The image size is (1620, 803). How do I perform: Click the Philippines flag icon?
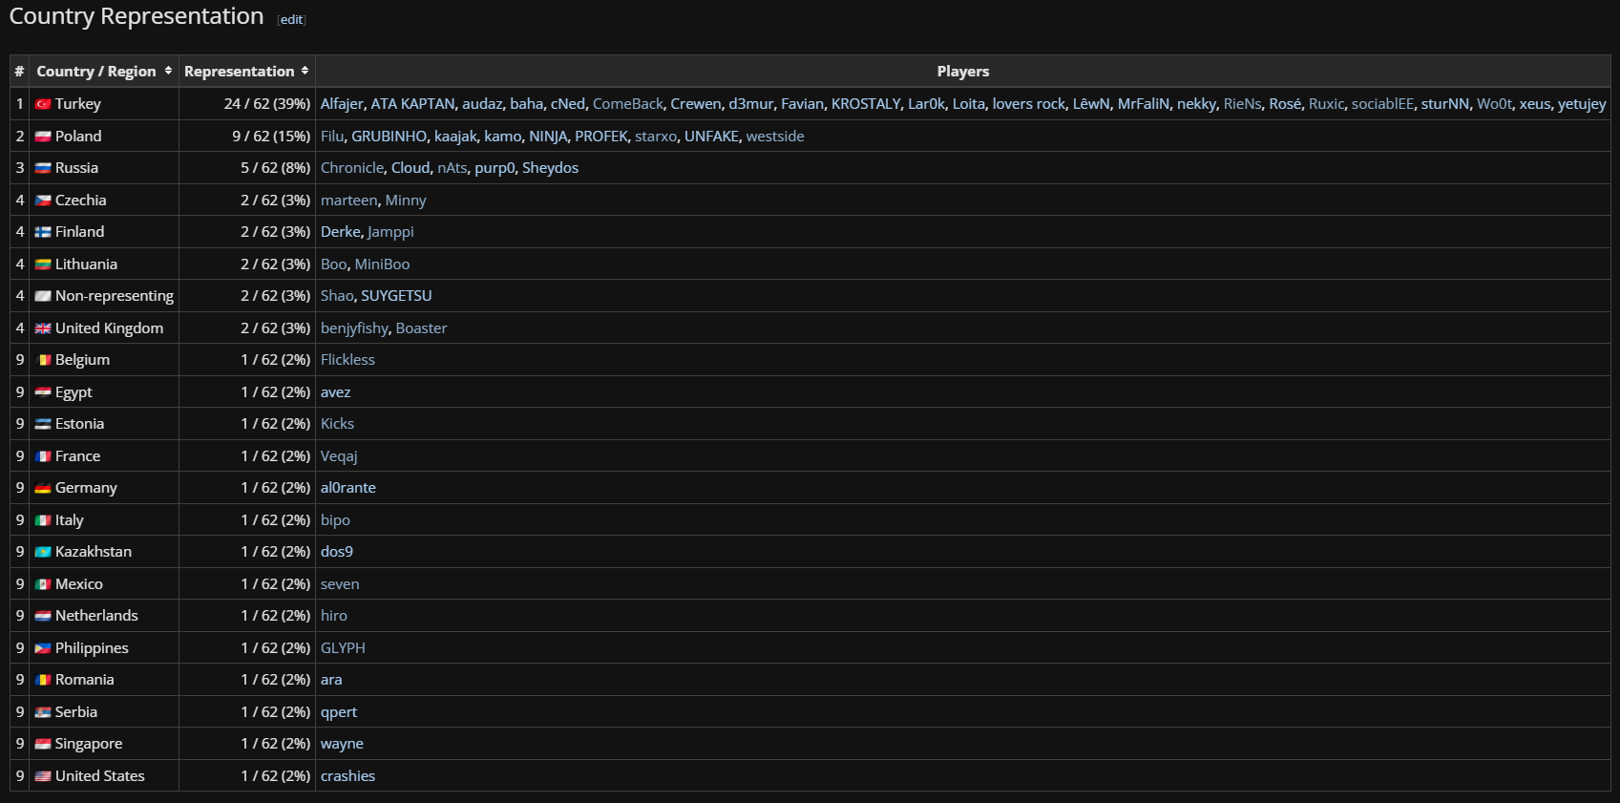pos(43,648)
